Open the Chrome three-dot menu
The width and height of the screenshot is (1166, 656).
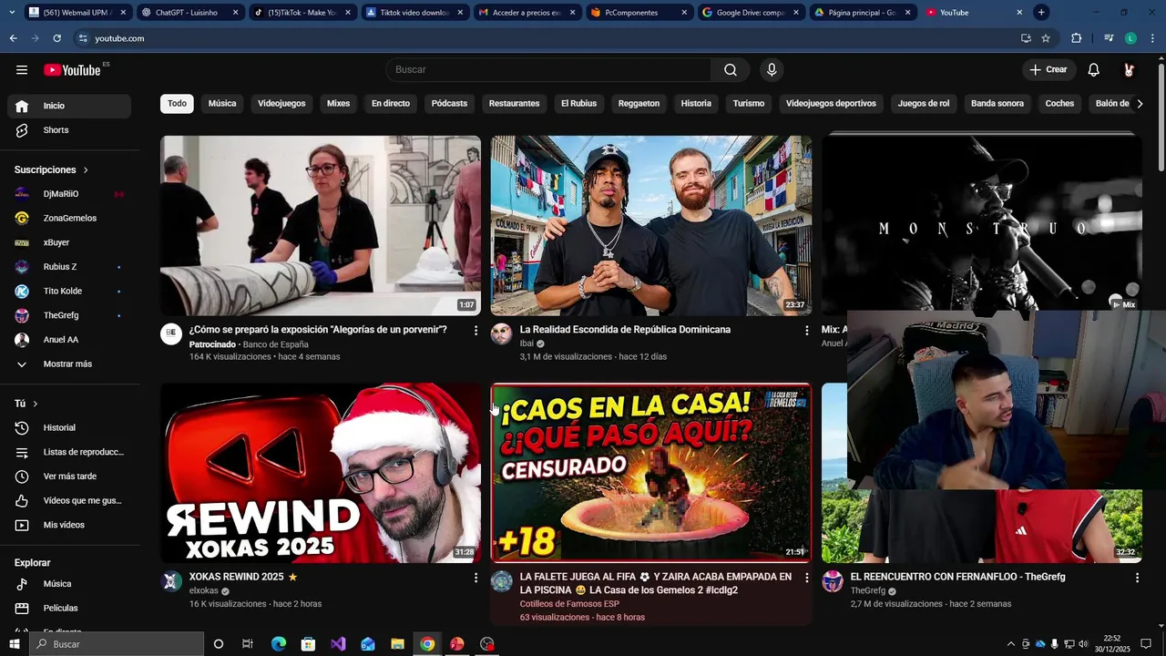point(1153,38)
